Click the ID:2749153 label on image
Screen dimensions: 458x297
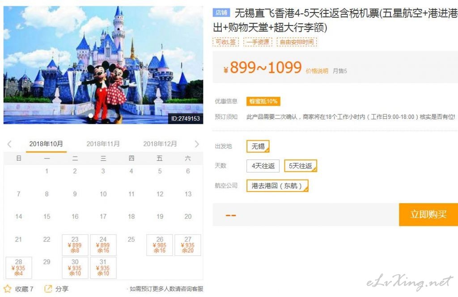(x=186, y=118)
